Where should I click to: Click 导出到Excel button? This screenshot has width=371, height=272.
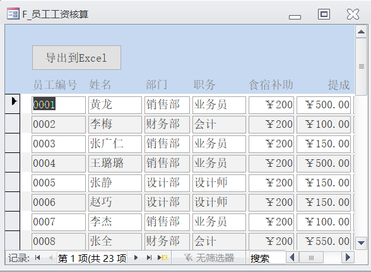(77, 58)
